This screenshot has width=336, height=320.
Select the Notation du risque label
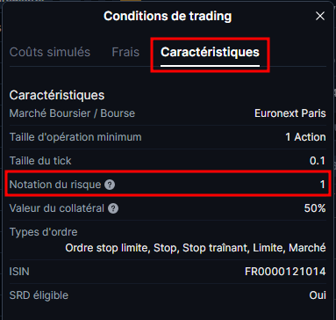click(55, 185)
